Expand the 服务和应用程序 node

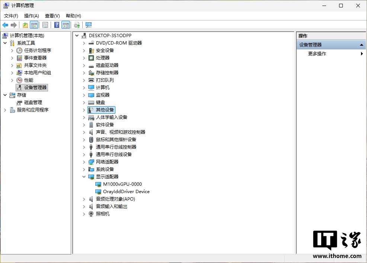click(5, 110)
